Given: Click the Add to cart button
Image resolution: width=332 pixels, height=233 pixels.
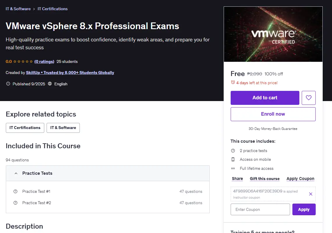Looking at the screenshot, I should tap(265, 98).
